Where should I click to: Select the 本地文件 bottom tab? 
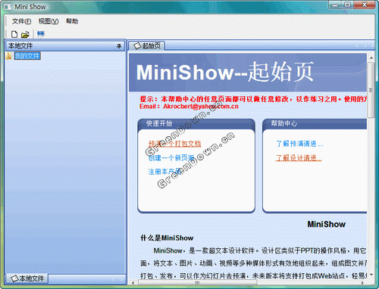pyautogui.click(x=27, y=278)
